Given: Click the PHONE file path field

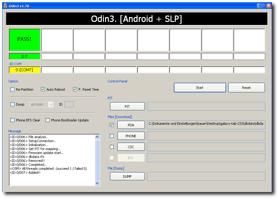Looking at the screenshot, I should tap(206, 136).
